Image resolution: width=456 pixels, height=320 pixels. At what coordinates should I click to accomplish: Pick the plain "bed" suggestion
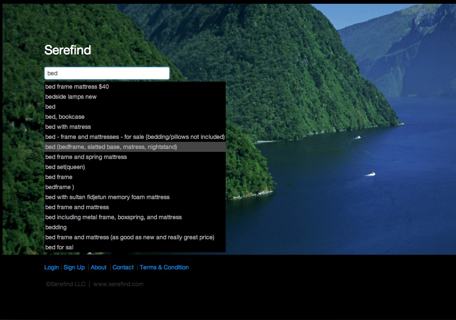point(135,107)
